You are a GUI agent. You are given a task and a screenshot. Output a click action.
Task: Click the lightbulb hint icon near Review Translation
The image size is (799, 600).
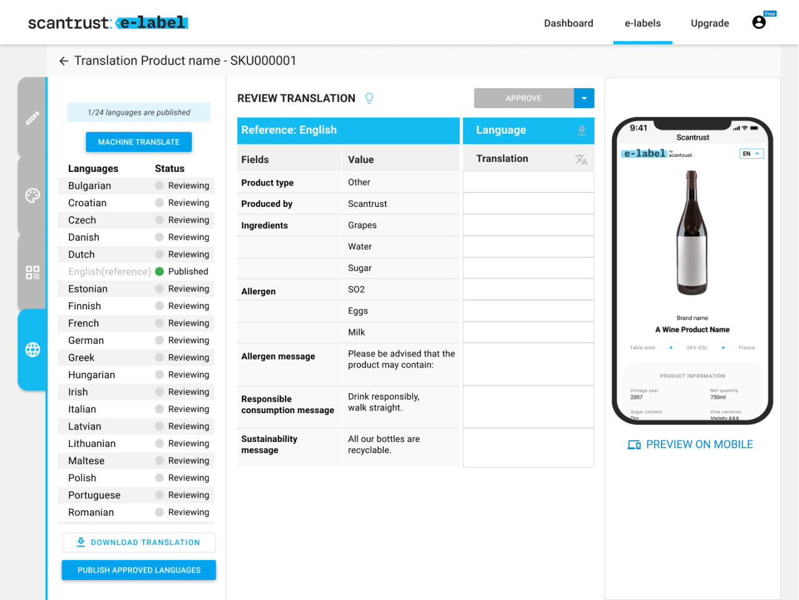pos(369,98)
